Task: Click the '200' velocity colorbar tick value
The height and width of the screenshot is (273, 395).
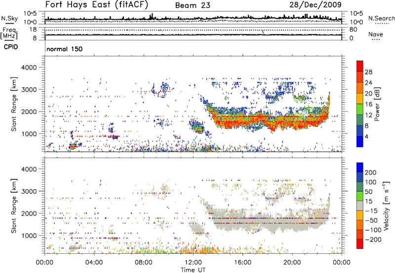Action: (371, 172)
